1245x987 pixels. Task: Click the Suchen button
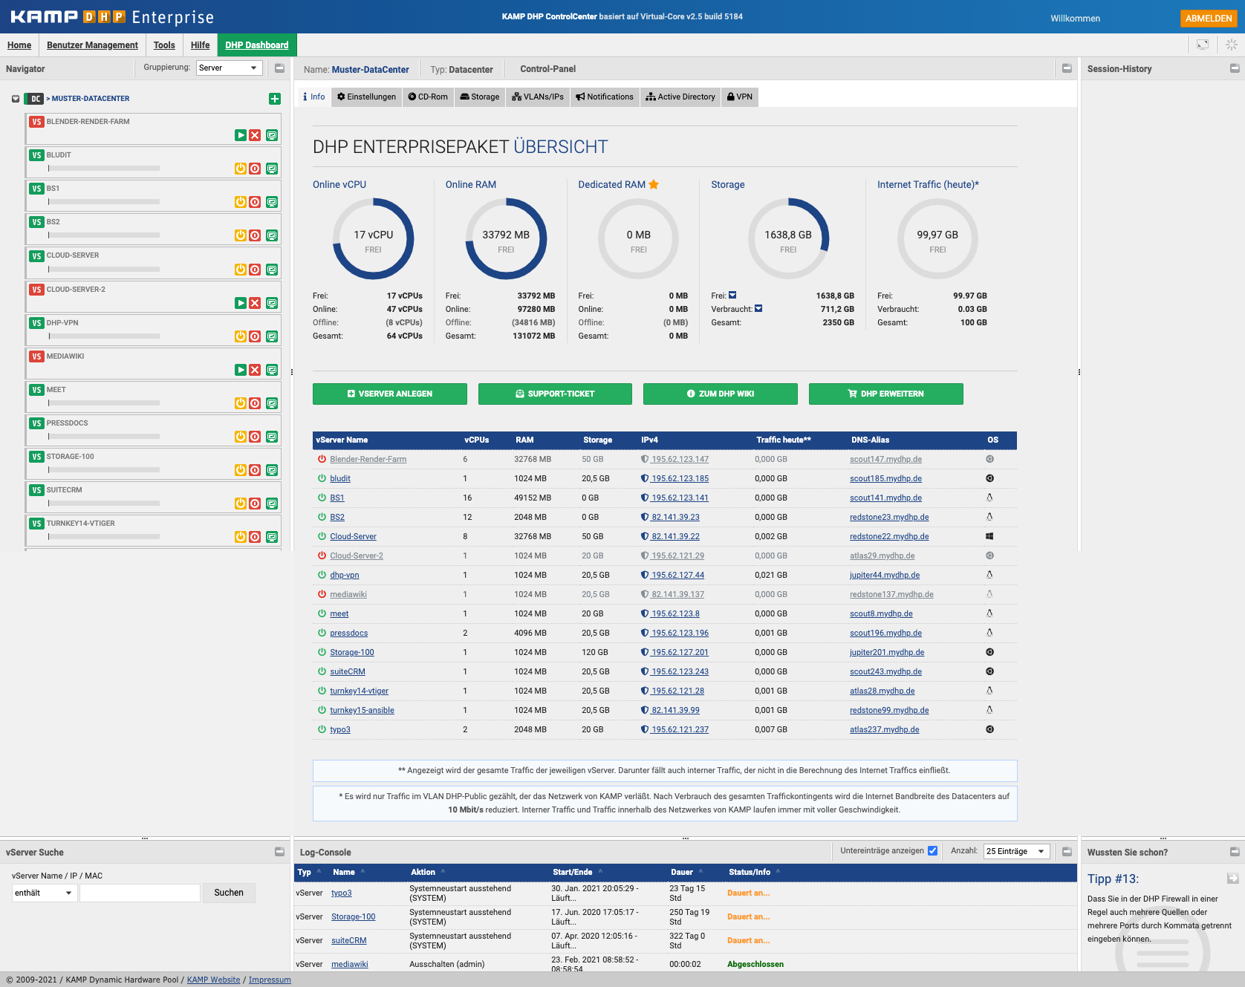(x=229, y=893)
